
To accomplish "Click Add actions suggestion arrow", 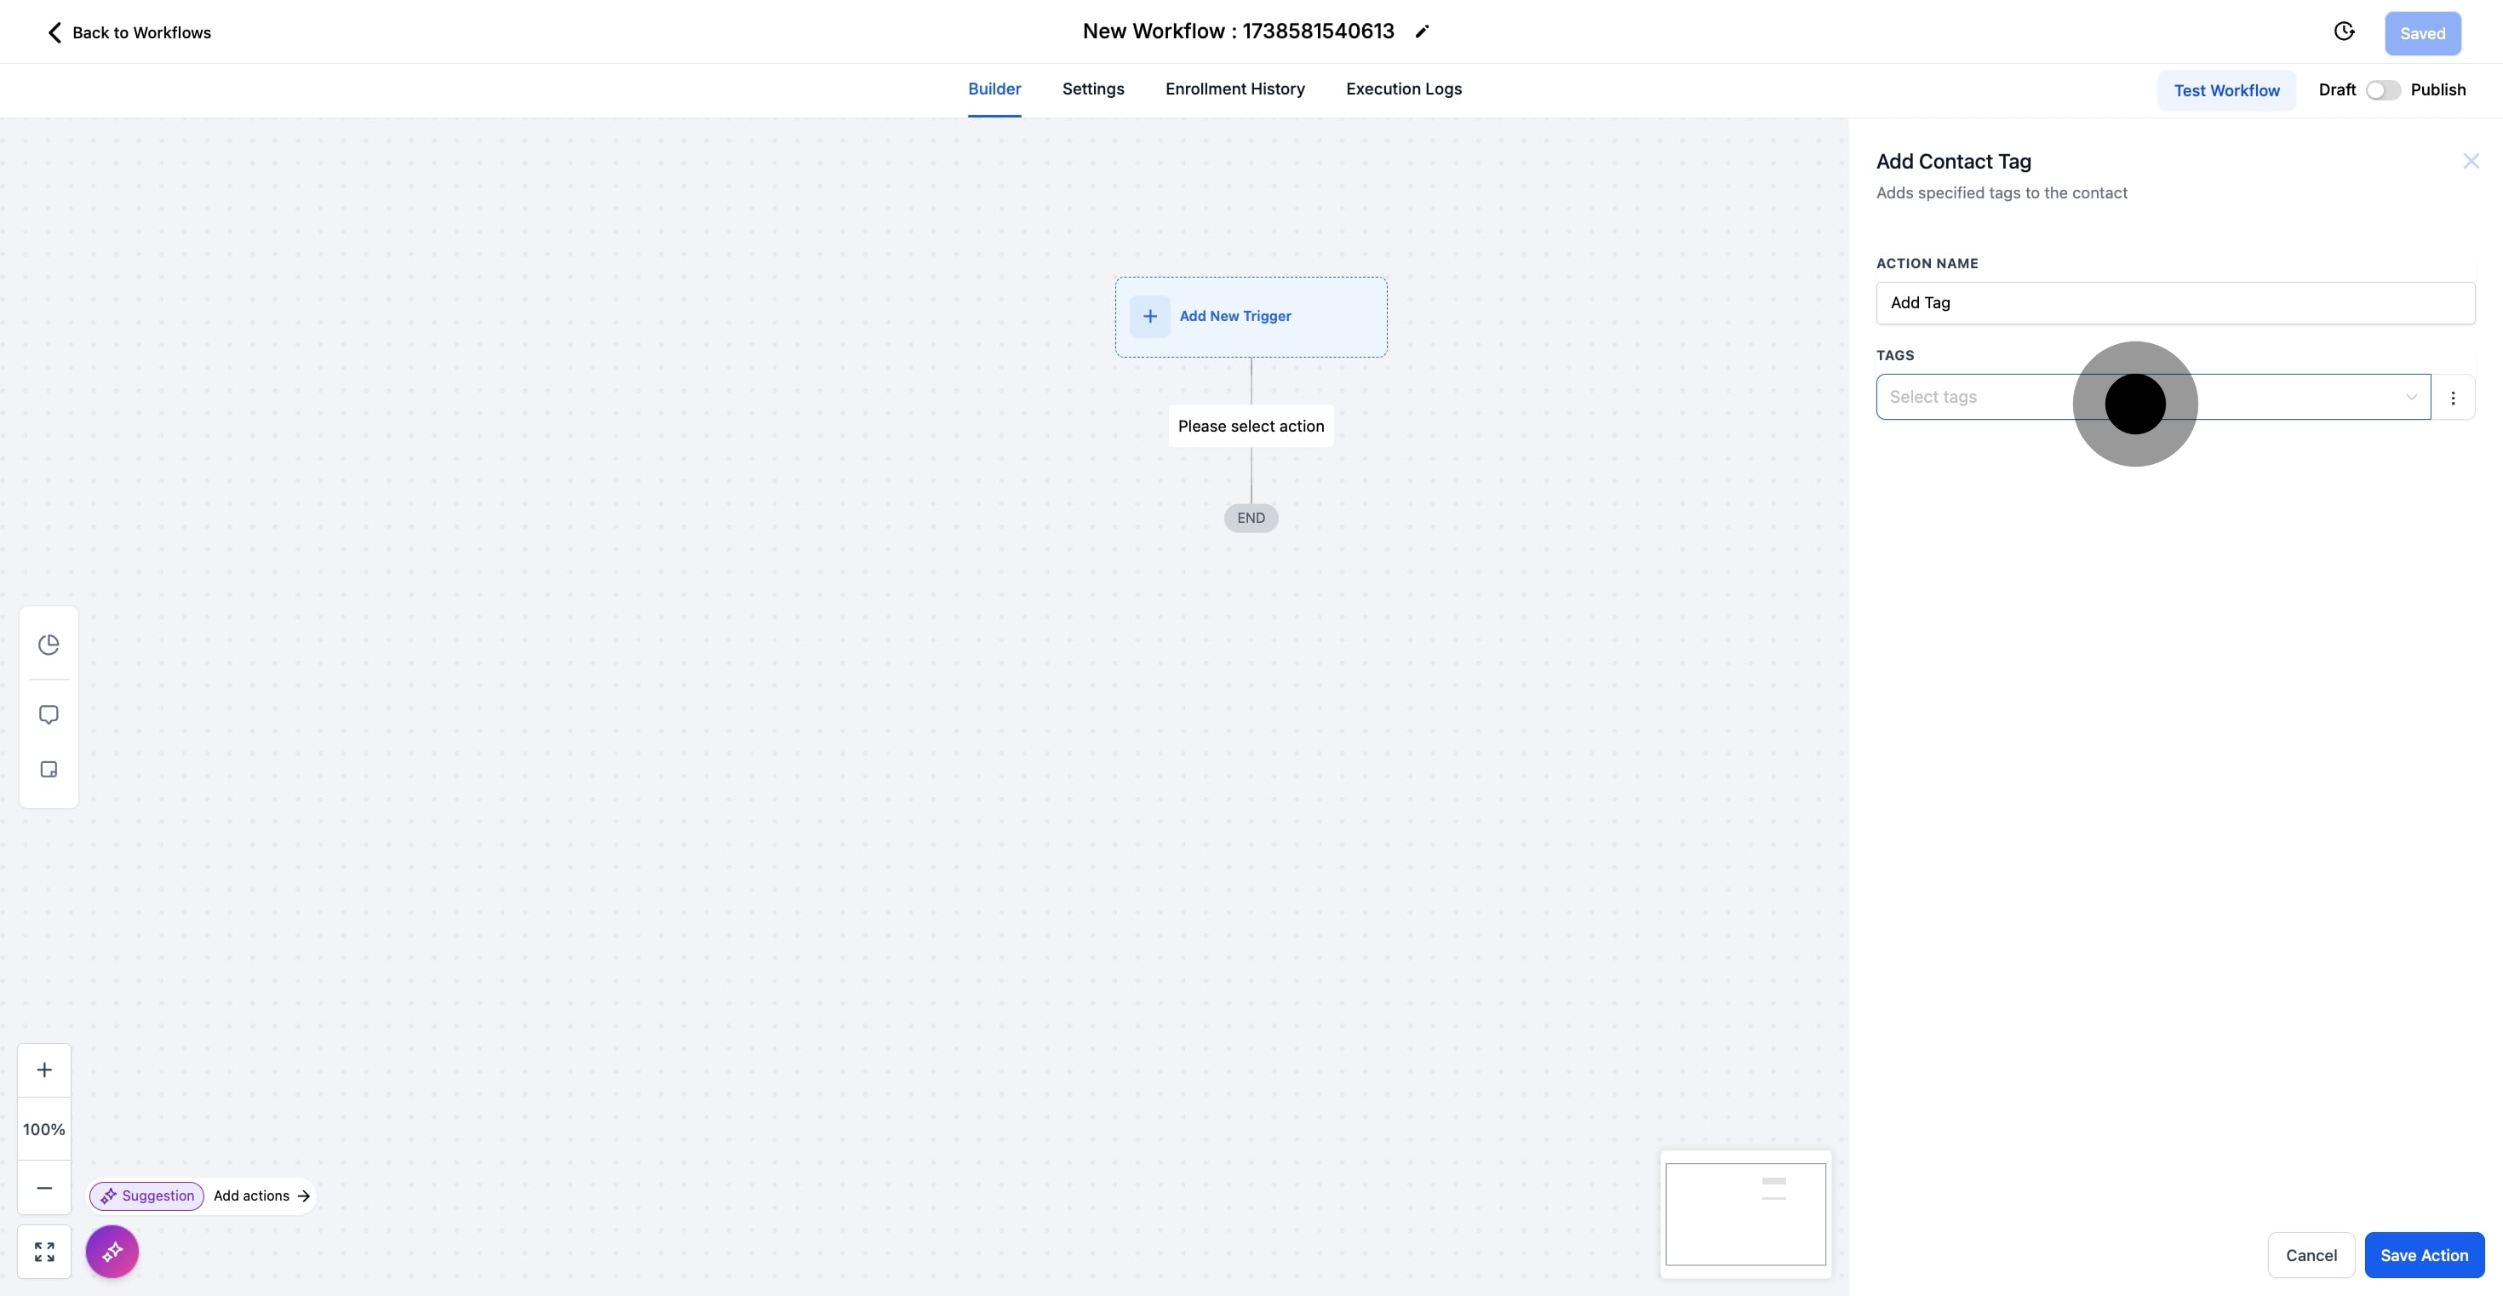I will click(x=303, y=1196).
